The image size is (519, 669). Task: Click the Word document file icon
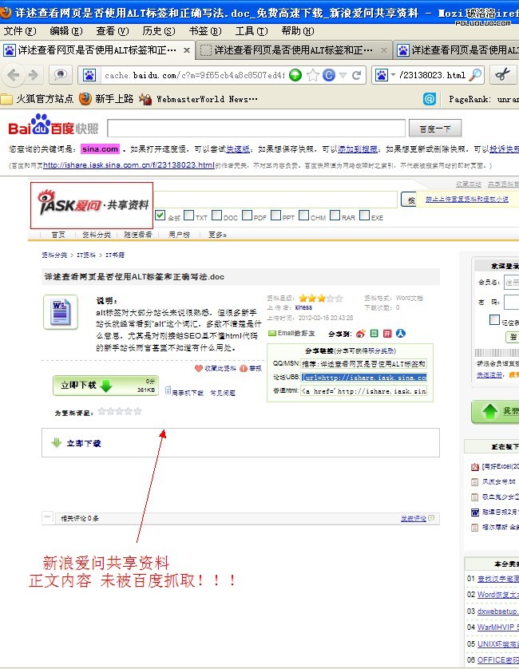click(60, 311)
